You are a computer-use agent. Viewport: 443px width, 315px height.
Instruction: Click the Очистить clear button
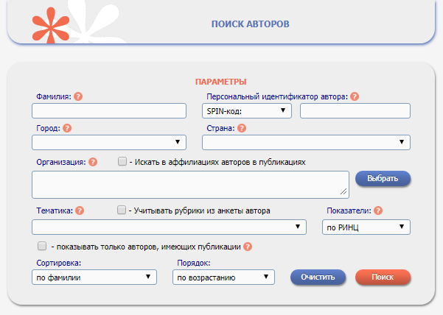click(x=318, y=277)
